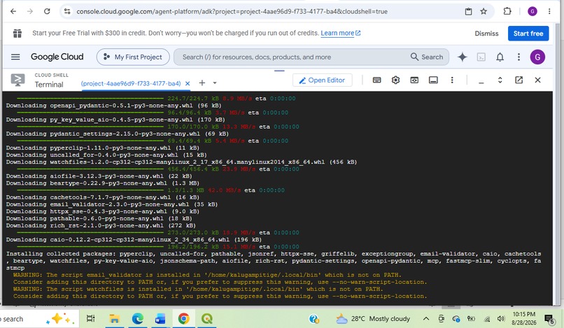Reload the page with refresh icon
The width and height of the screenshot is (564, 328).
pyautogui.click(x=47, y=11)
